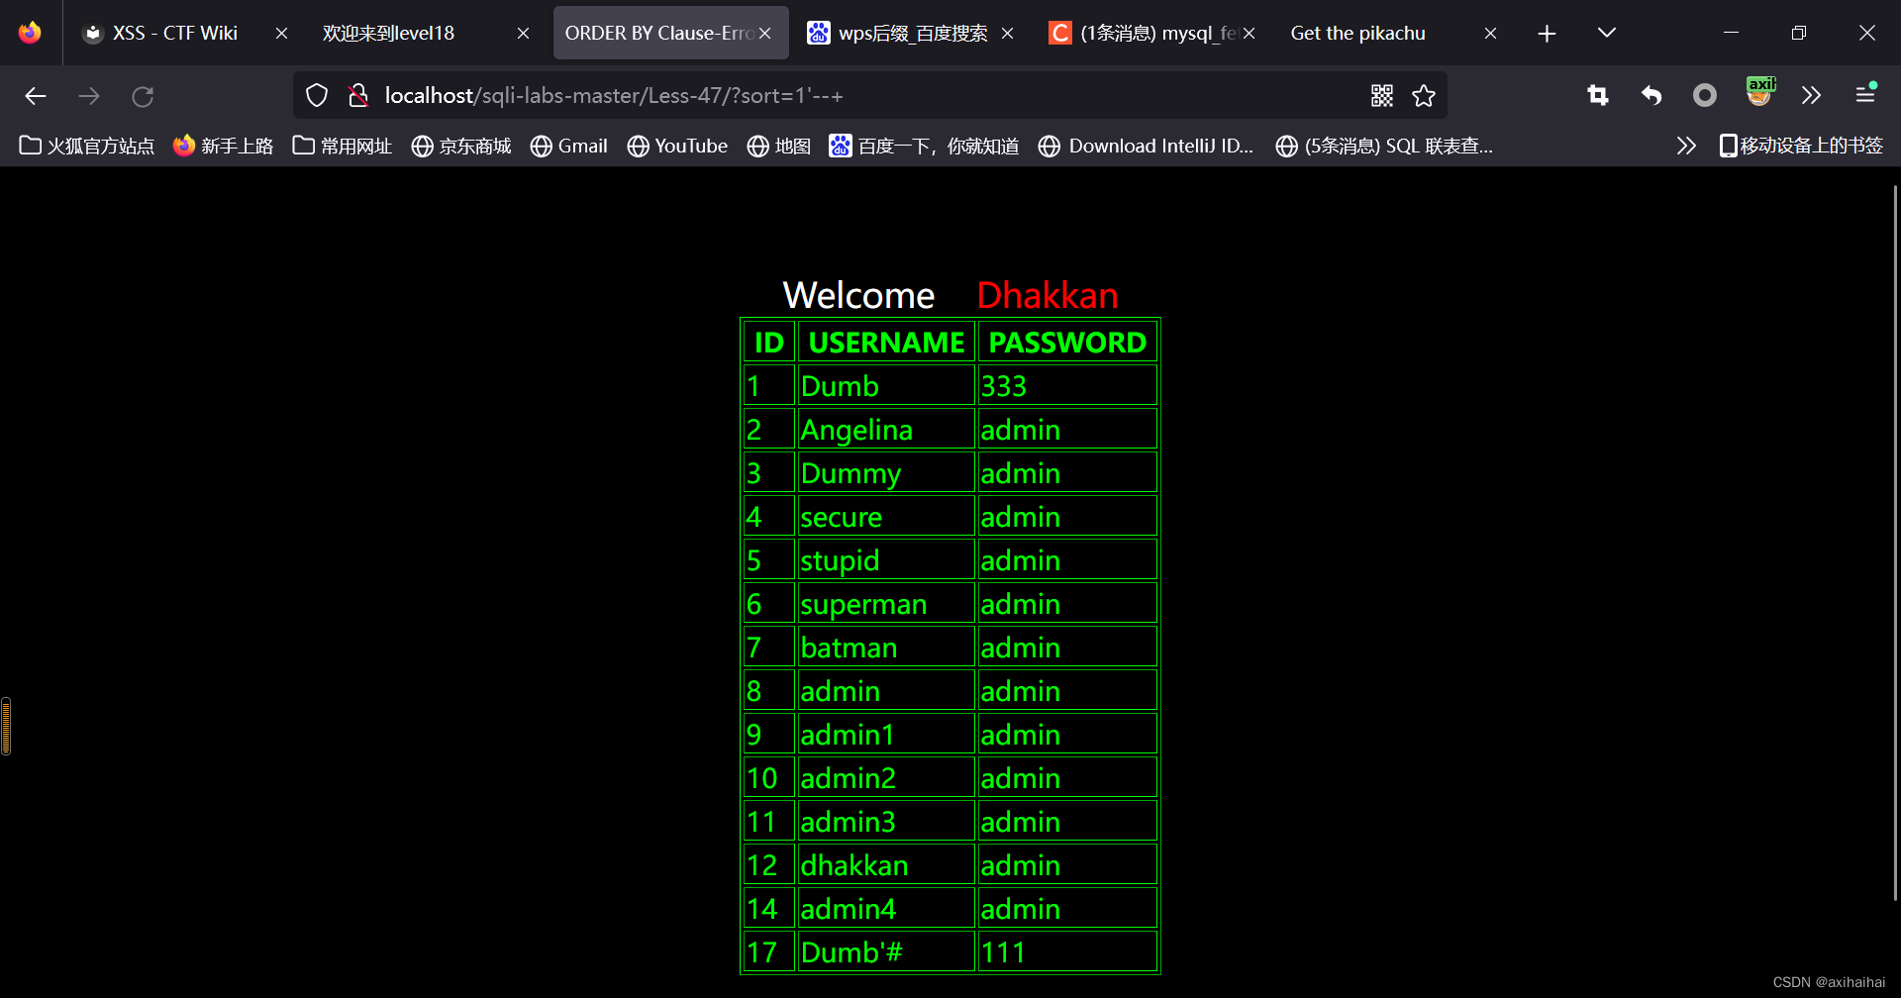The width and height of the screenshot is (1901, 998).
Task: Reload the current page
Action: tap(143, 95)
